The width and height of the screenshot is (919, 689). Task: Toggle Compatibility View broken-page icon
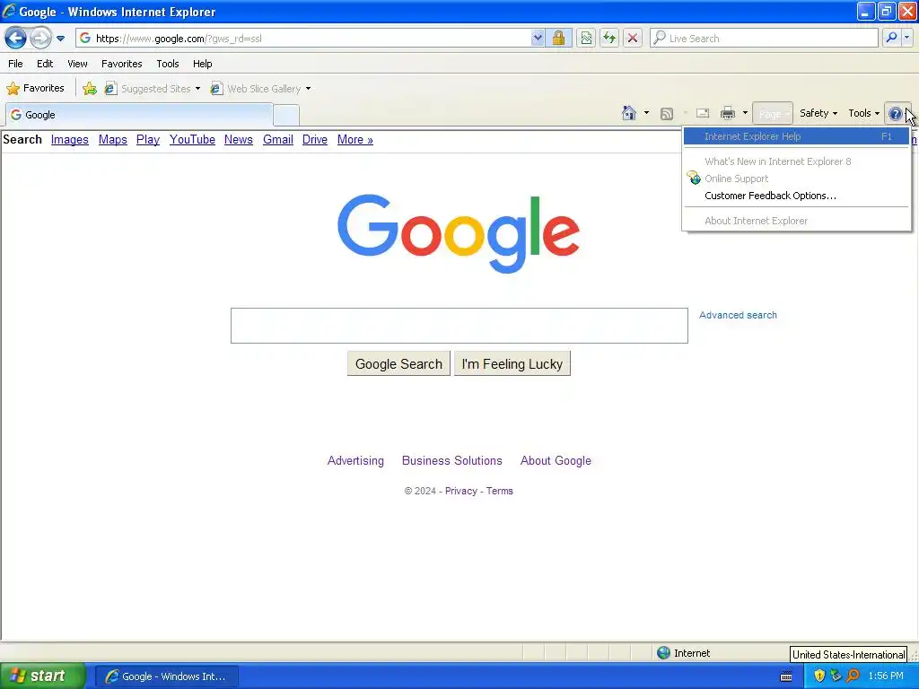(x=586, y=38)
